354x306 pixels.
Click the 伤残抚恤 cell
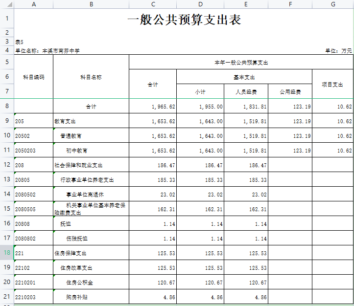pyautogui.click(x=91, y=238)
